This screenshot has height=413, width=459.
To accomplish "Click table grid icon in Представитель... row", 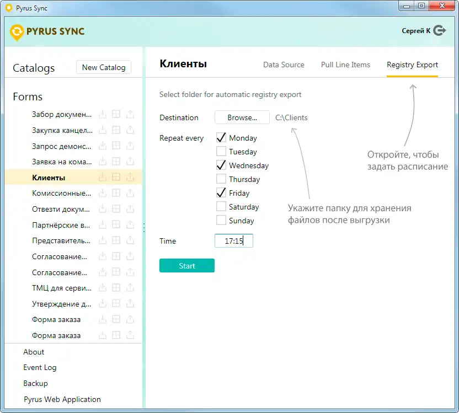I will tap(116, 240).
